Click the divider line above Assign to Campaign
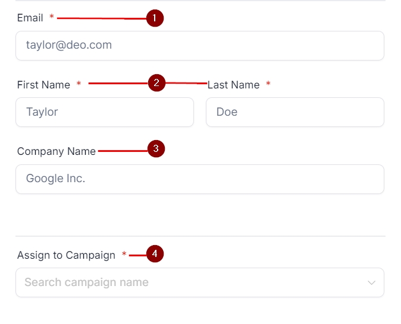This screenshot has width=401, height=324. pyautogui.click(x=200, y=236)
